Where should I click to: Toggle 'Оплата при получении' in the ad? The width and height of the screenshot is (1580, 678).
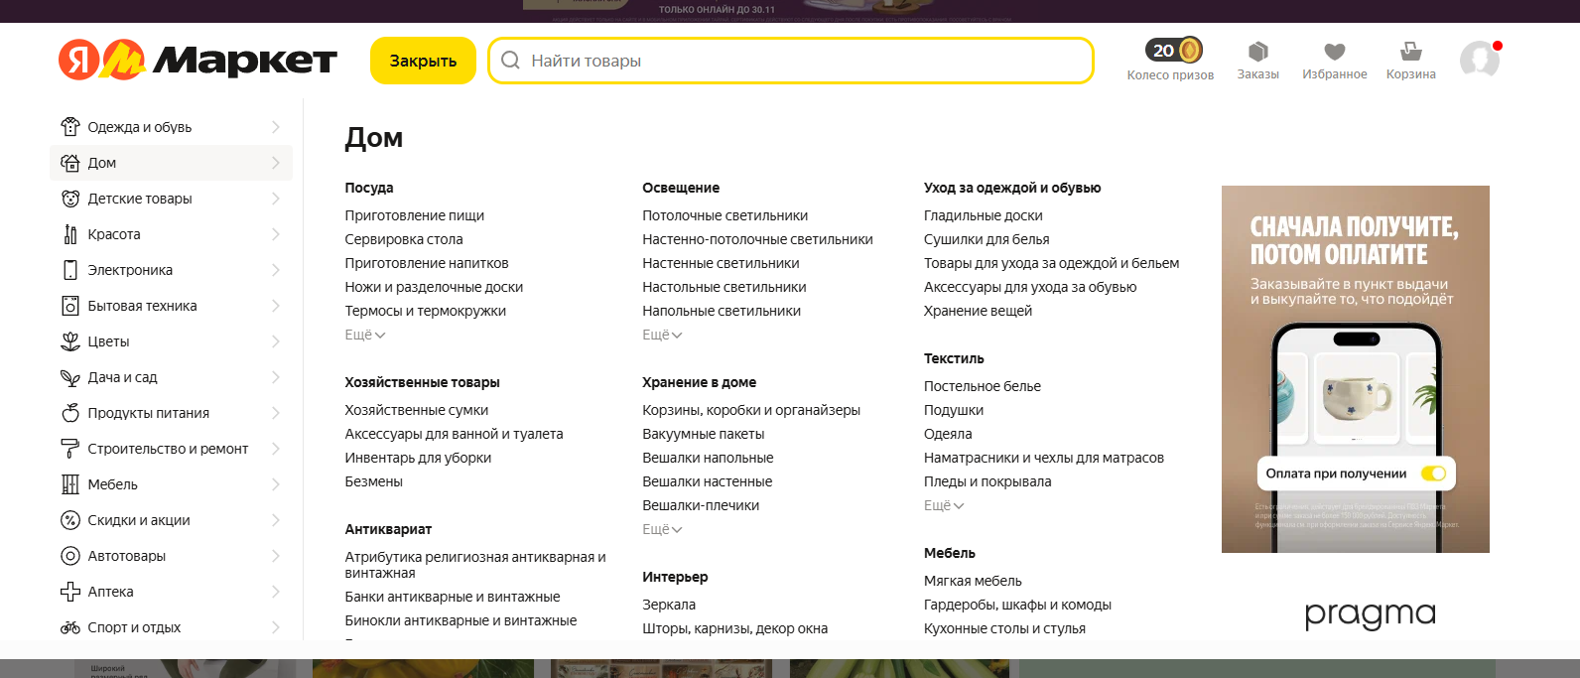1431,474
